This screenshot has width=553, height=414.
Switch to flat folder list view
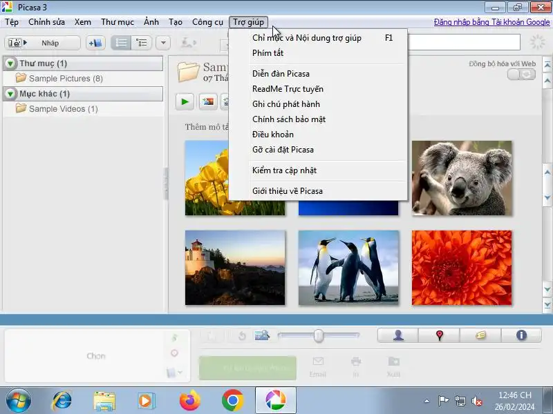click(121, 43)
